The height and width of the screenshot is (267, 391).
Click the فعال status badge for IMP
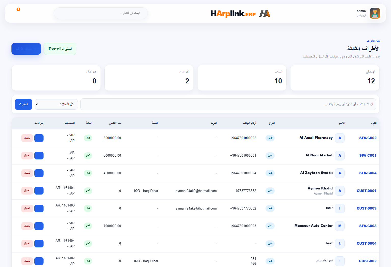coord(88,208)
